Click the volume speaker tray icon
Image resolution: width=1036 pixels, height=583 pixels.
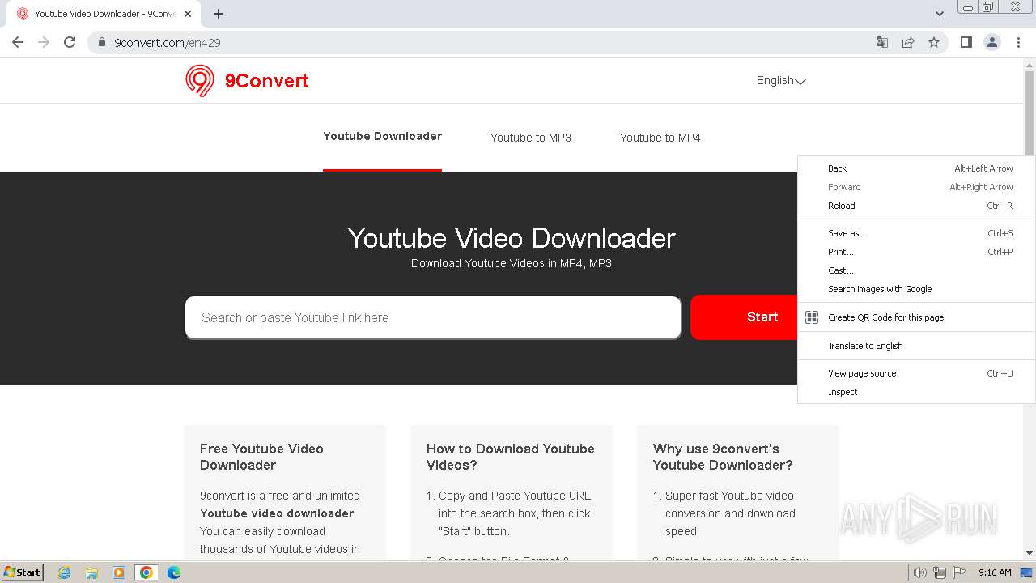click(x=919, y=572)
